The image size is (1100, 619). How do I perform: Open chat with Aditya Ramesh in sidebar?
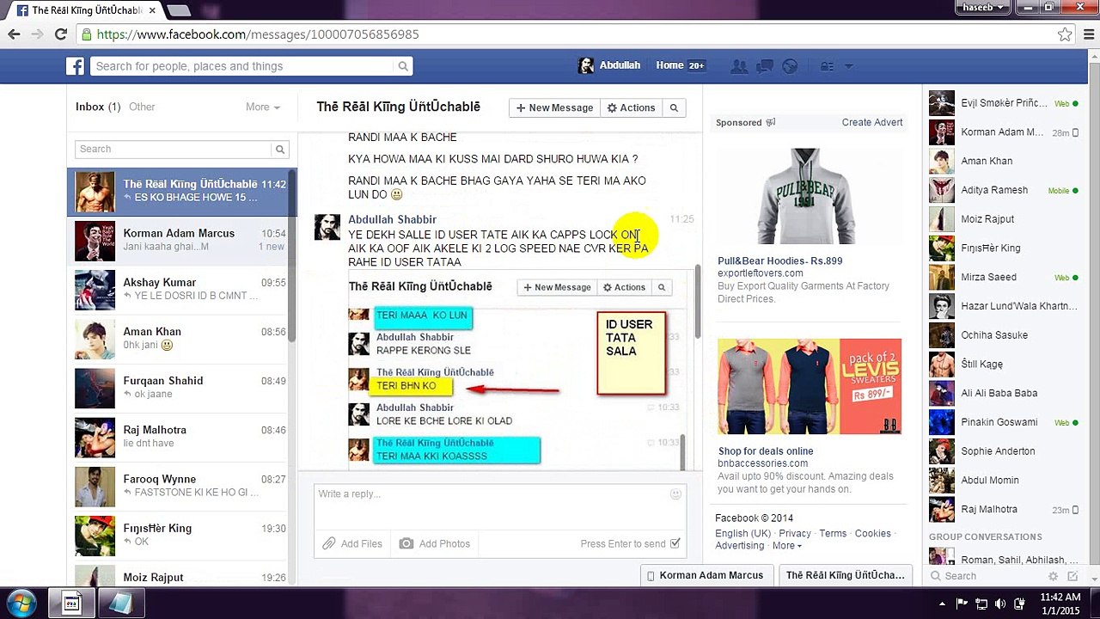pyautogui.click(x=1004, y=190)
